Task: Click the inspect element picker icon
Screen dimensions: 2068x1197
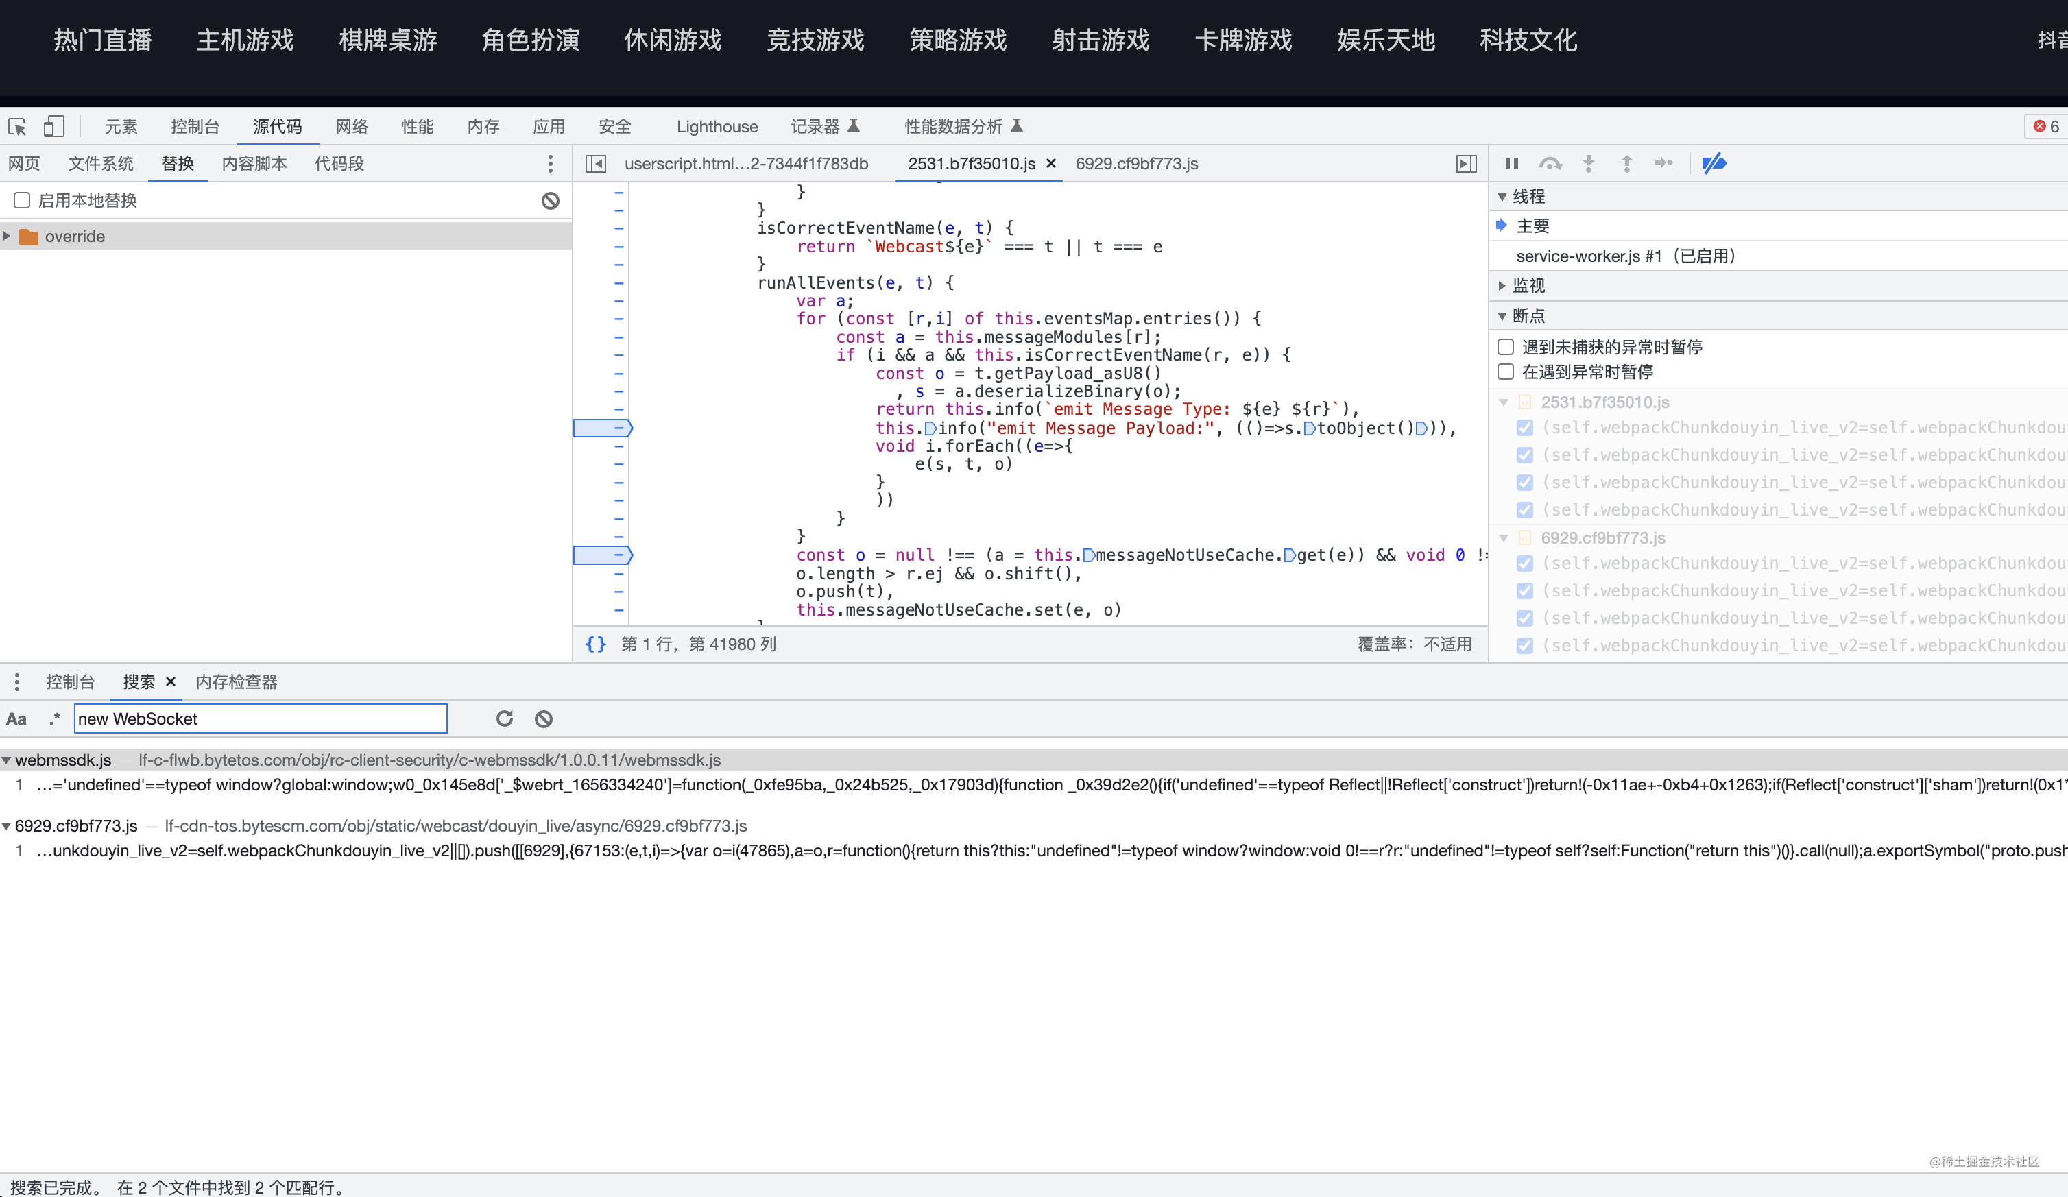Action: pos(17,126)
